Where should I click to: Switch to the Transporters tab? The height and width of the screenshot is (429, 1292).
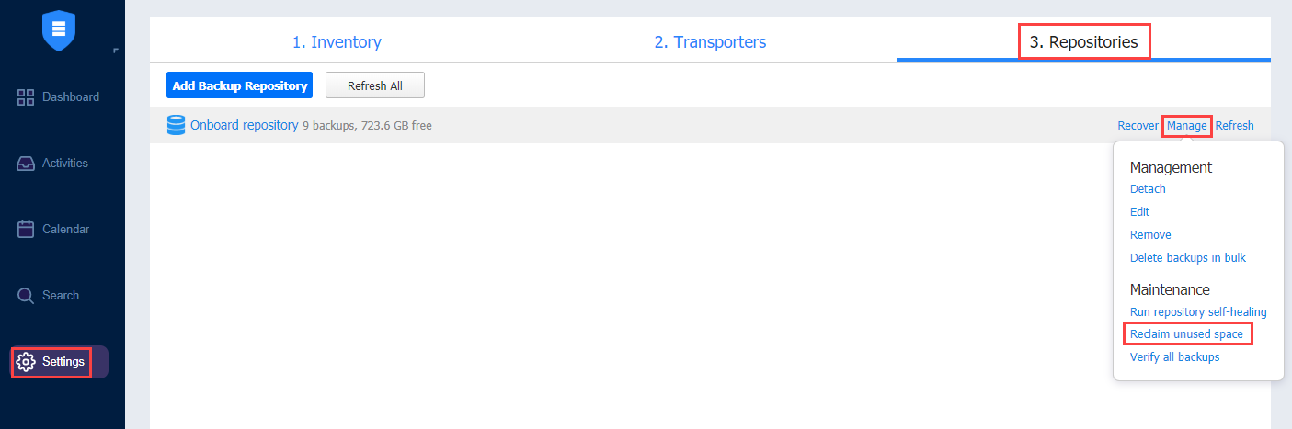pyautogui.click(x=710, y=42)
